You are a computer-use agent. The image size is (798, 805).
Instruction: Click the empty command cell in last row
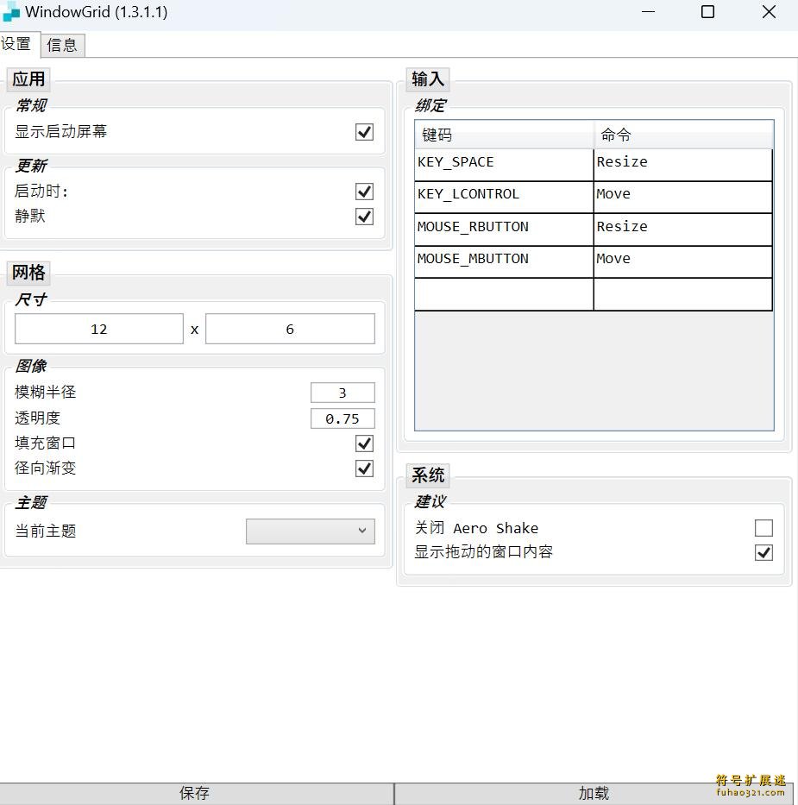[683, 294]
